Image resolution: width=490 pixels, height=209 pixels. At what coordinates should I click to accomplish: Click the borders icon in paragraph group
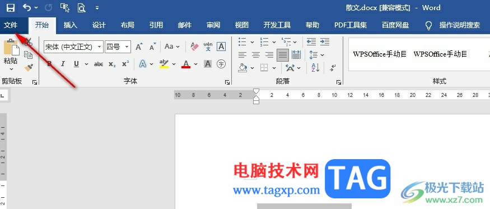tap(264, 67)
